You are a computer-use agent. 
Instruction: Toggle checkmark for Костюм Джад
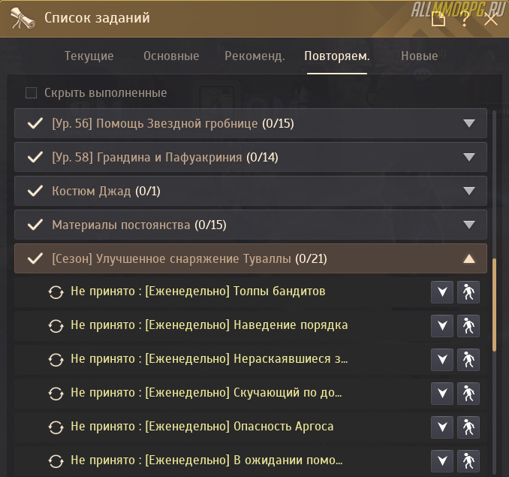click(x=34, y=191)
